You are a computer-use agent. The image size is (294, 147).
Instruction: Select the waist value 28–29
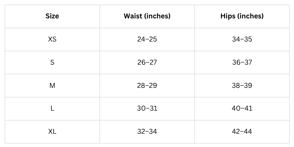[147, 86]
